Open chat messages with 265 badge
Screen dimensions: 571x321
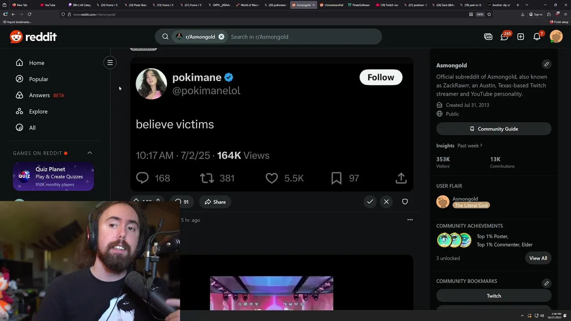point(505,37)
